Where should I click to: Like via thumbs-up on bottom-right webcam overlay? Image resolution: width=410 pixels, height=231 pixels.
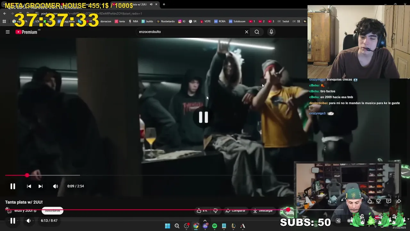pyautogui.click(x=370, y=201)
